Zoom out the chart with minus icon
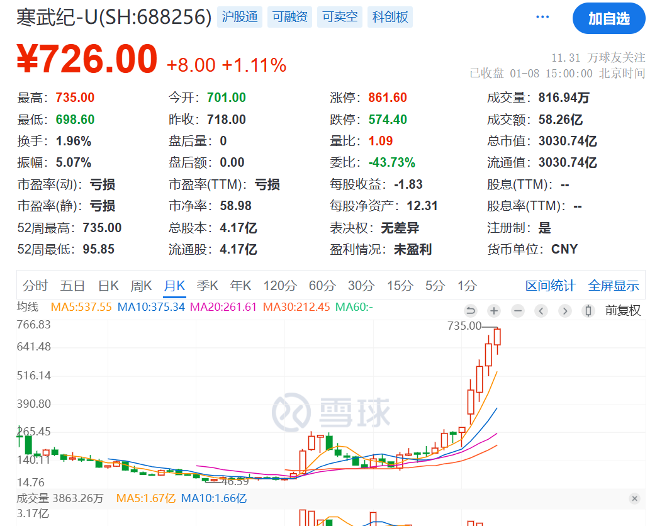The height and width of the screenshot is (526, 662). coord(518,311)
